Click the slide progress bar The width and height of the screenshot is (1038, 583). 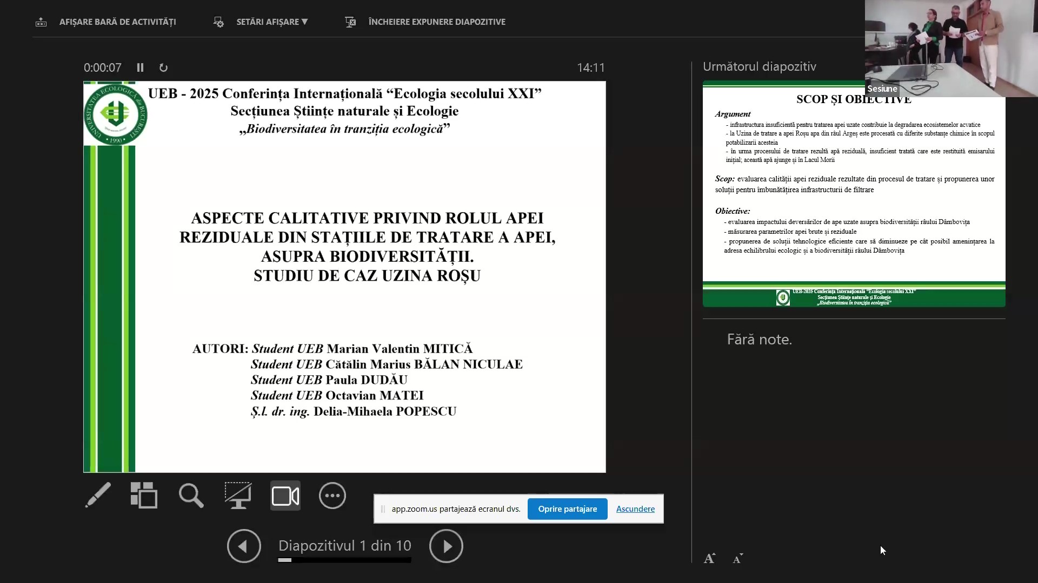pos(344,560)
